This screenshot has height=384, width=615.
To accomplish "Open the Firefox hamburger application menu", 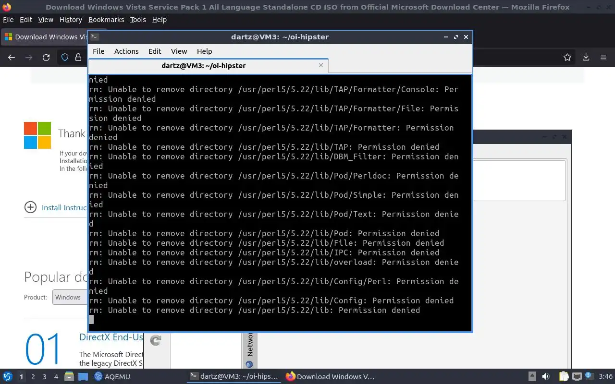I will pos(603,58).
